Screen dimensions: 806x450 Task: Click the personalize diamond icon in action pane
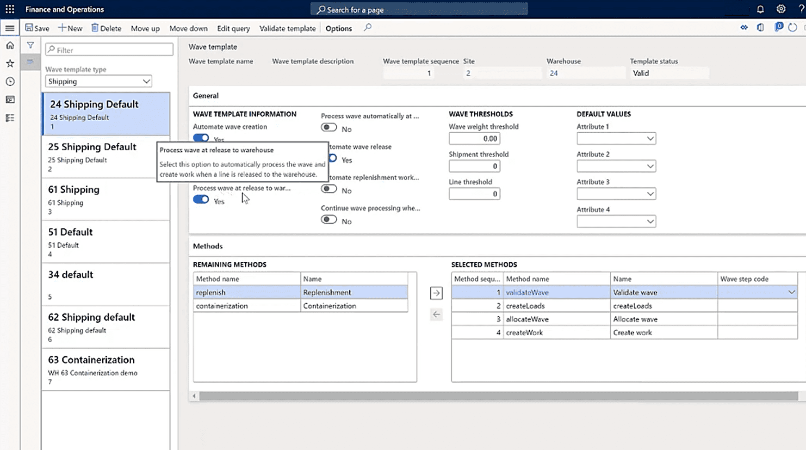point(744,28)
